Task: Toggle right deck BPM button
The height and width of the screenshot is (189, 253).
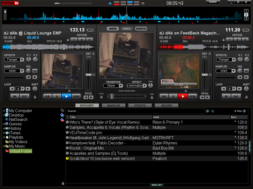Action: pos(246,30)
